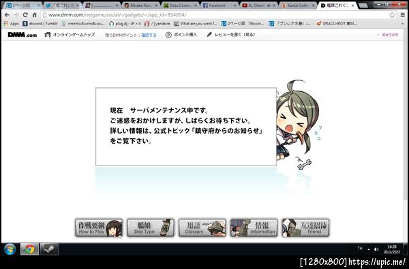
Task: Open レビューを書く review link
Action: pyautogui.click(x=231, y=35)
